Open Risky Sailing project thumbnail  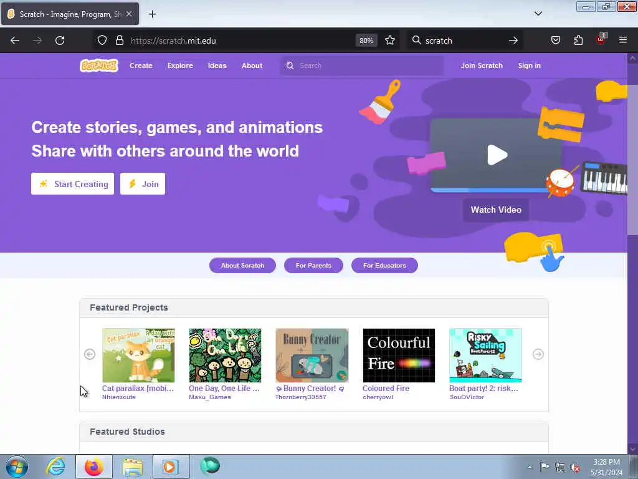485,356
